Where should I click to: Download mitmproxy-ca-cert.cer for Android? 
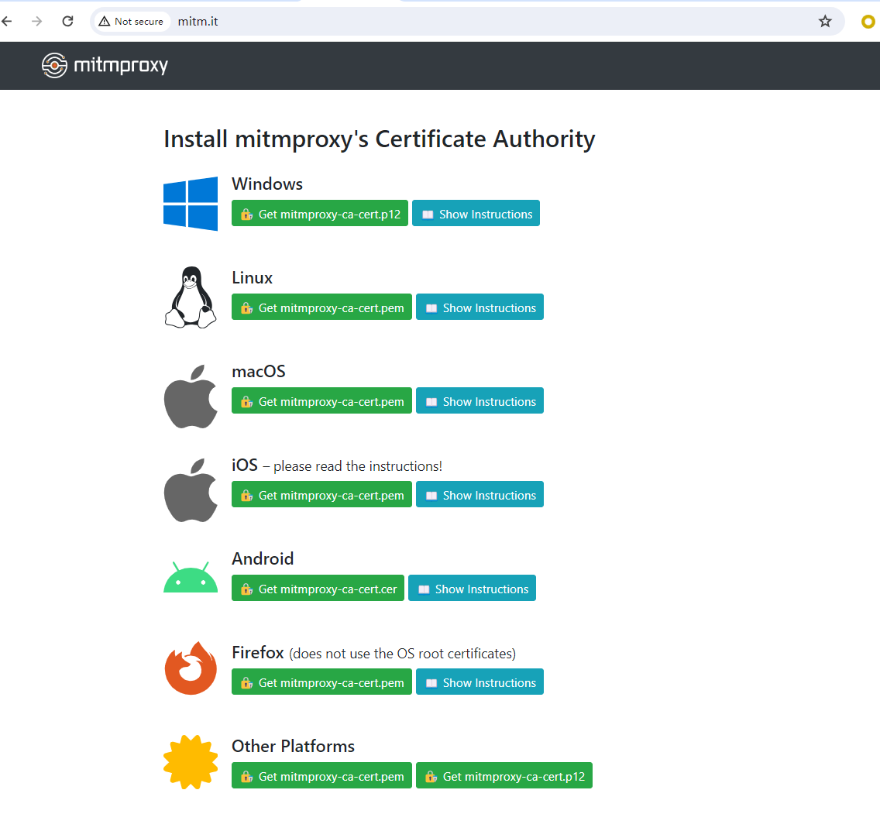point(318,589)
